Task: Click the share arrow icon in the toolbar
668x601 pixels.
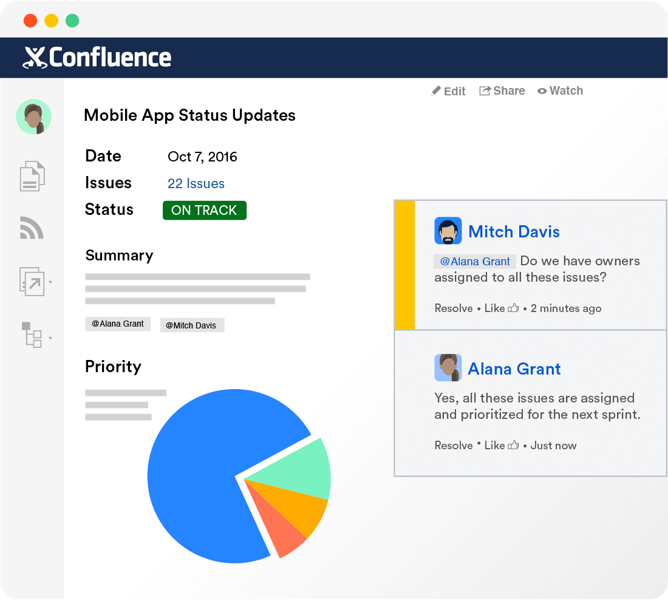Action: click(484, 90)
